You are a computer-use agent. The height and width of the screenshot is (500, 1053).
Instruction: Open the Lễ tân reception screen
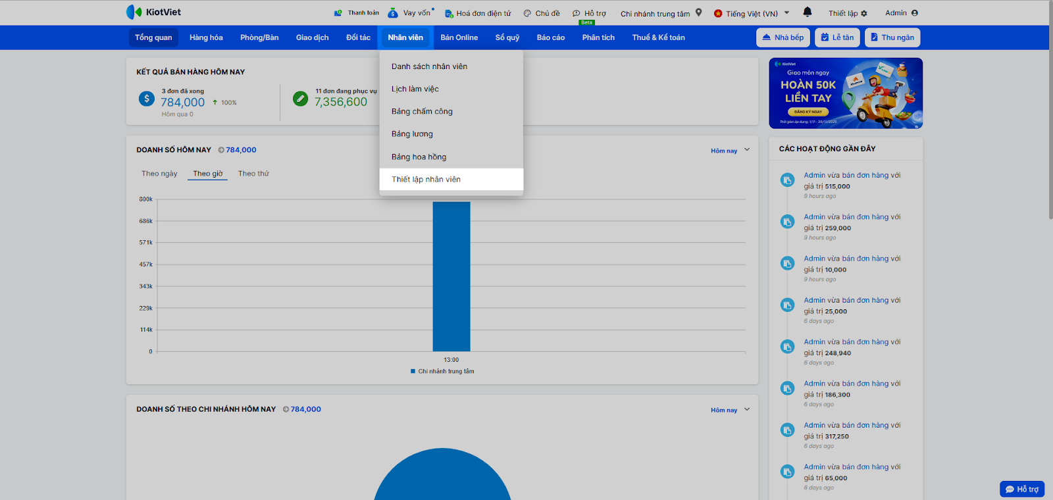point(837,37)
